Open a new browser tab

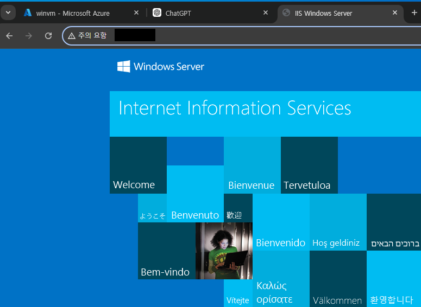[x=414, y=12]
